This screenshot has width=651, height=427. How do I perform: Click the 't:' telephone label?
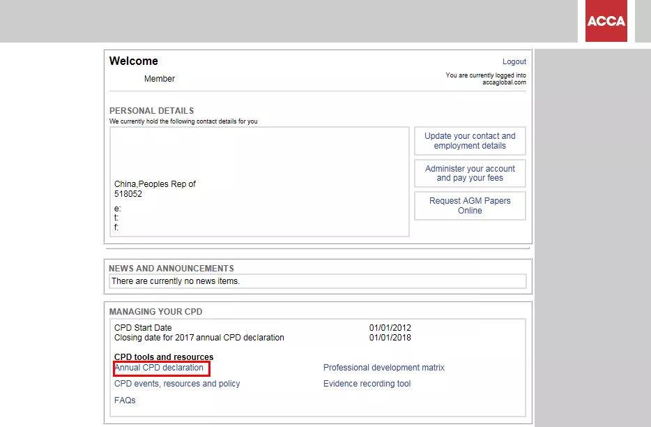click(116, 218)
